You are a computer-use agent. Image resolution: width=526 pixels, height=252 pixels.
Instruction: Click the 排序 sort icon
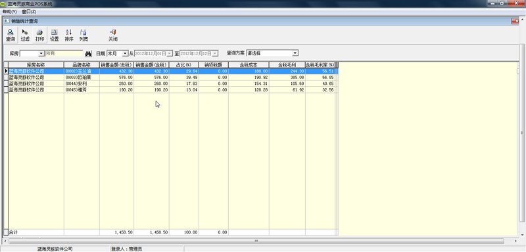69,36
